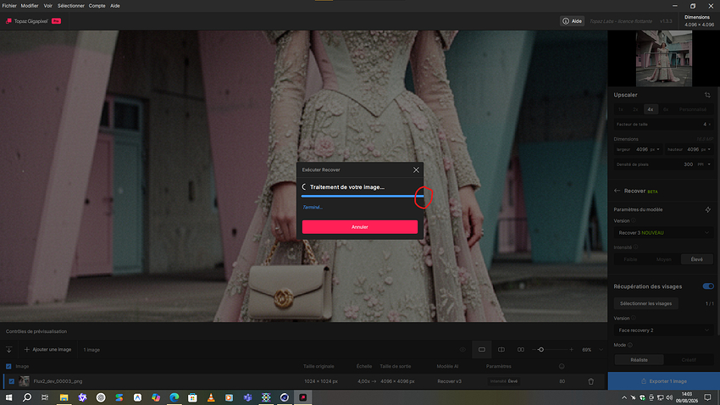
Task: Choose Réaliste face mode
Action: pyautogui.click(x=639, y=360)
